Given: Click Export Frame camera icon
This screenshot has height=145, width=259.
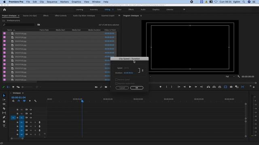Looking at the screenshot, I should click(x=231, y=87).
